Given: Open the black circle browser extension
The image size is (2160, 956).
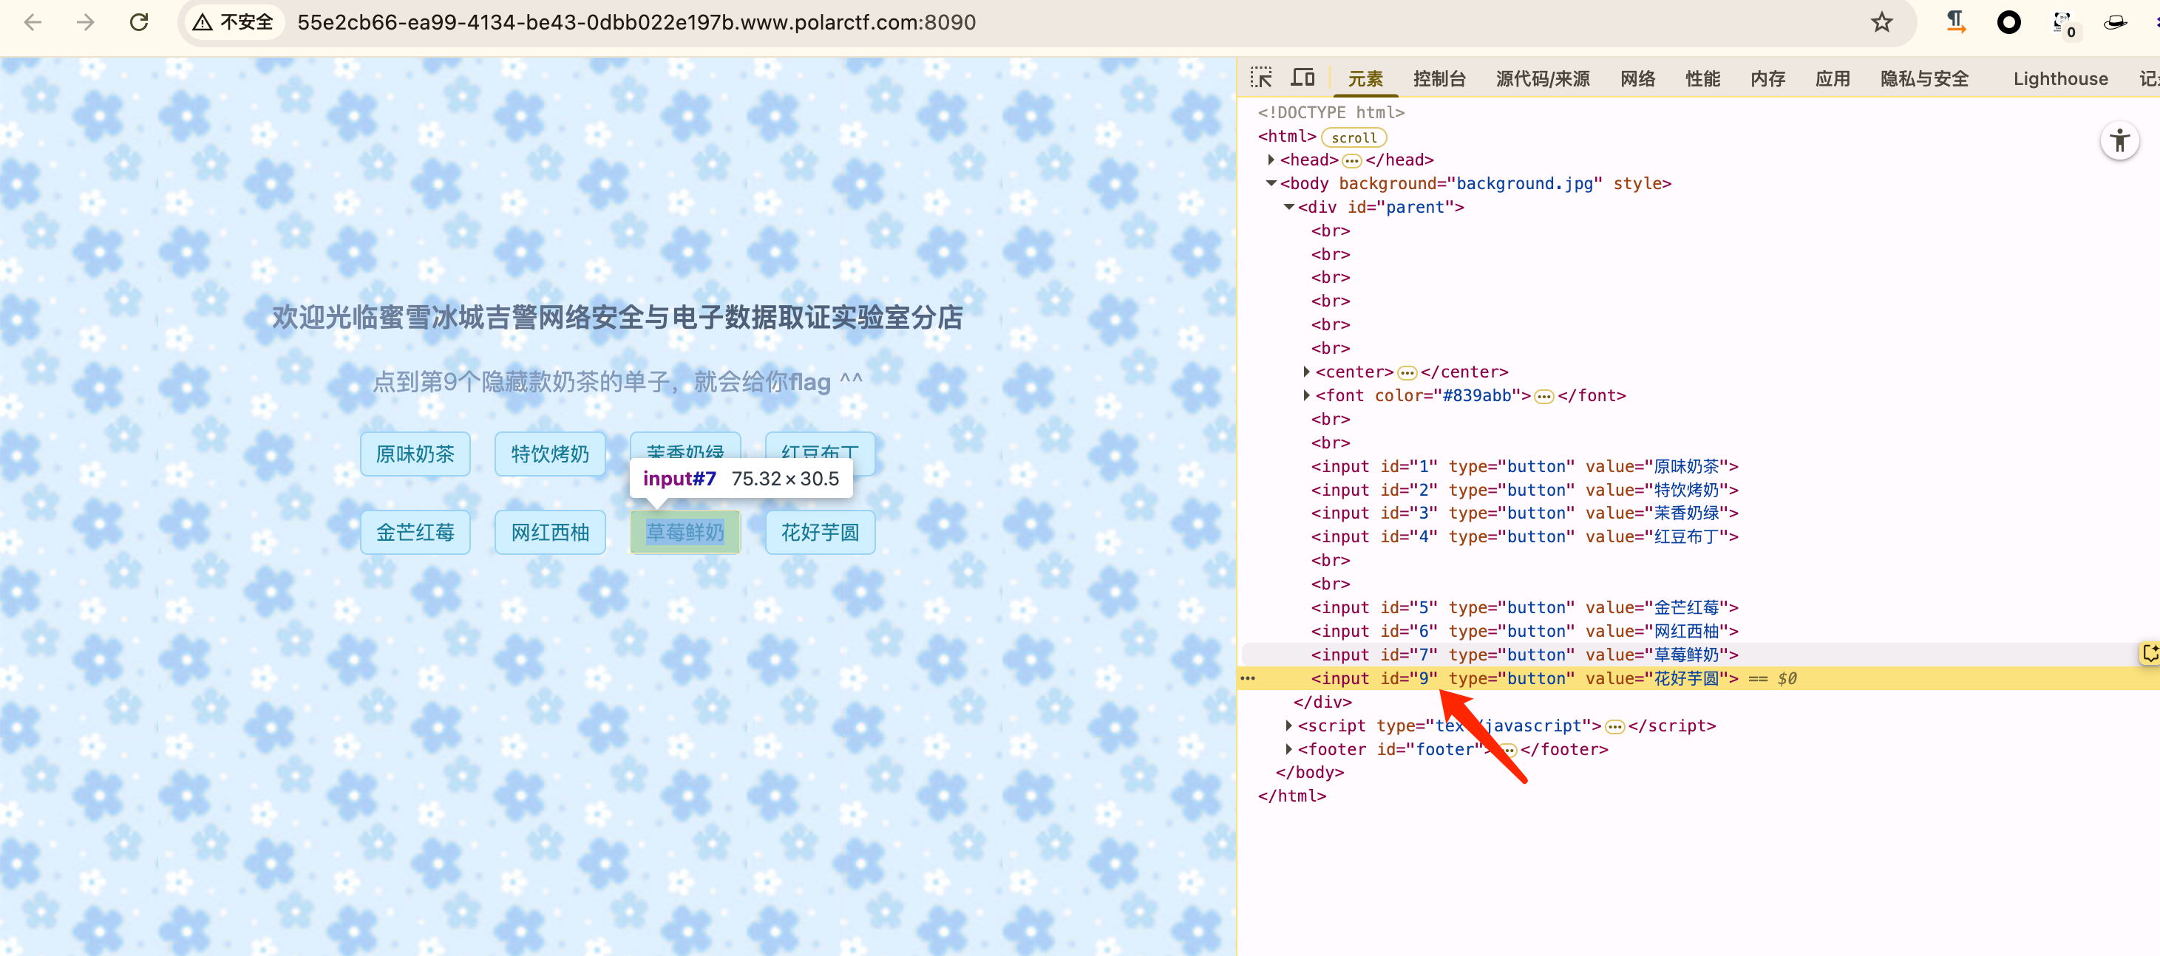Looking at the screenshot, I should click(2008, 23).
